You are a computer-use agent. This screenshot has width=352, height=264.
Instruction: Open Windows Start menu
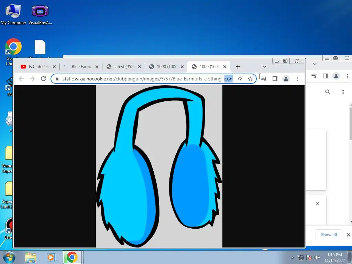tap(9, 257)
